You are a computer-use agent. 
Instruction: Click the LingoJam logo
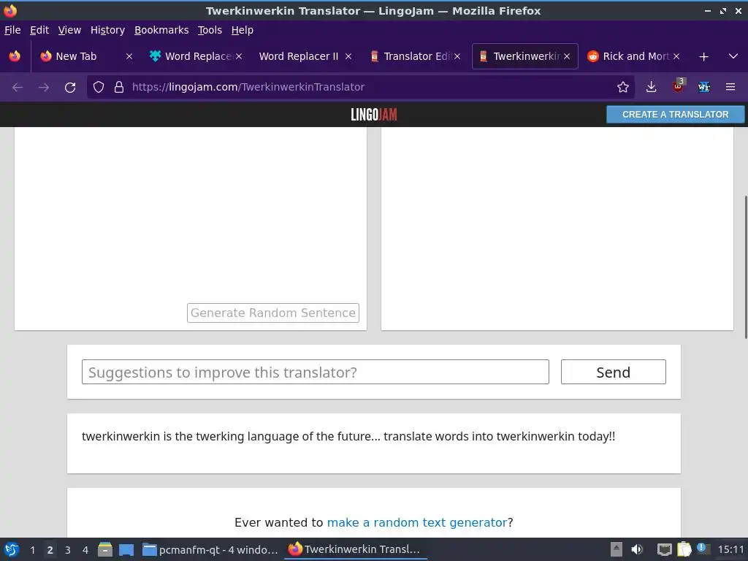(x=374, y=115)
